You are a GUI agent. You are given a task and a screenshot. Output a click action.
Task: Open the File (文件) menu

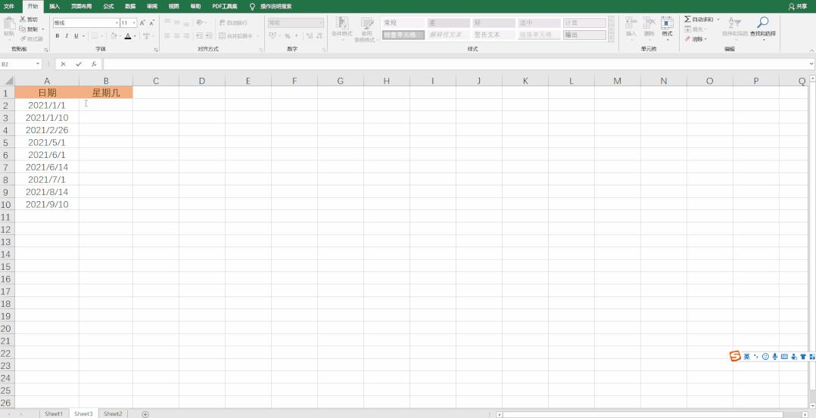9,6
